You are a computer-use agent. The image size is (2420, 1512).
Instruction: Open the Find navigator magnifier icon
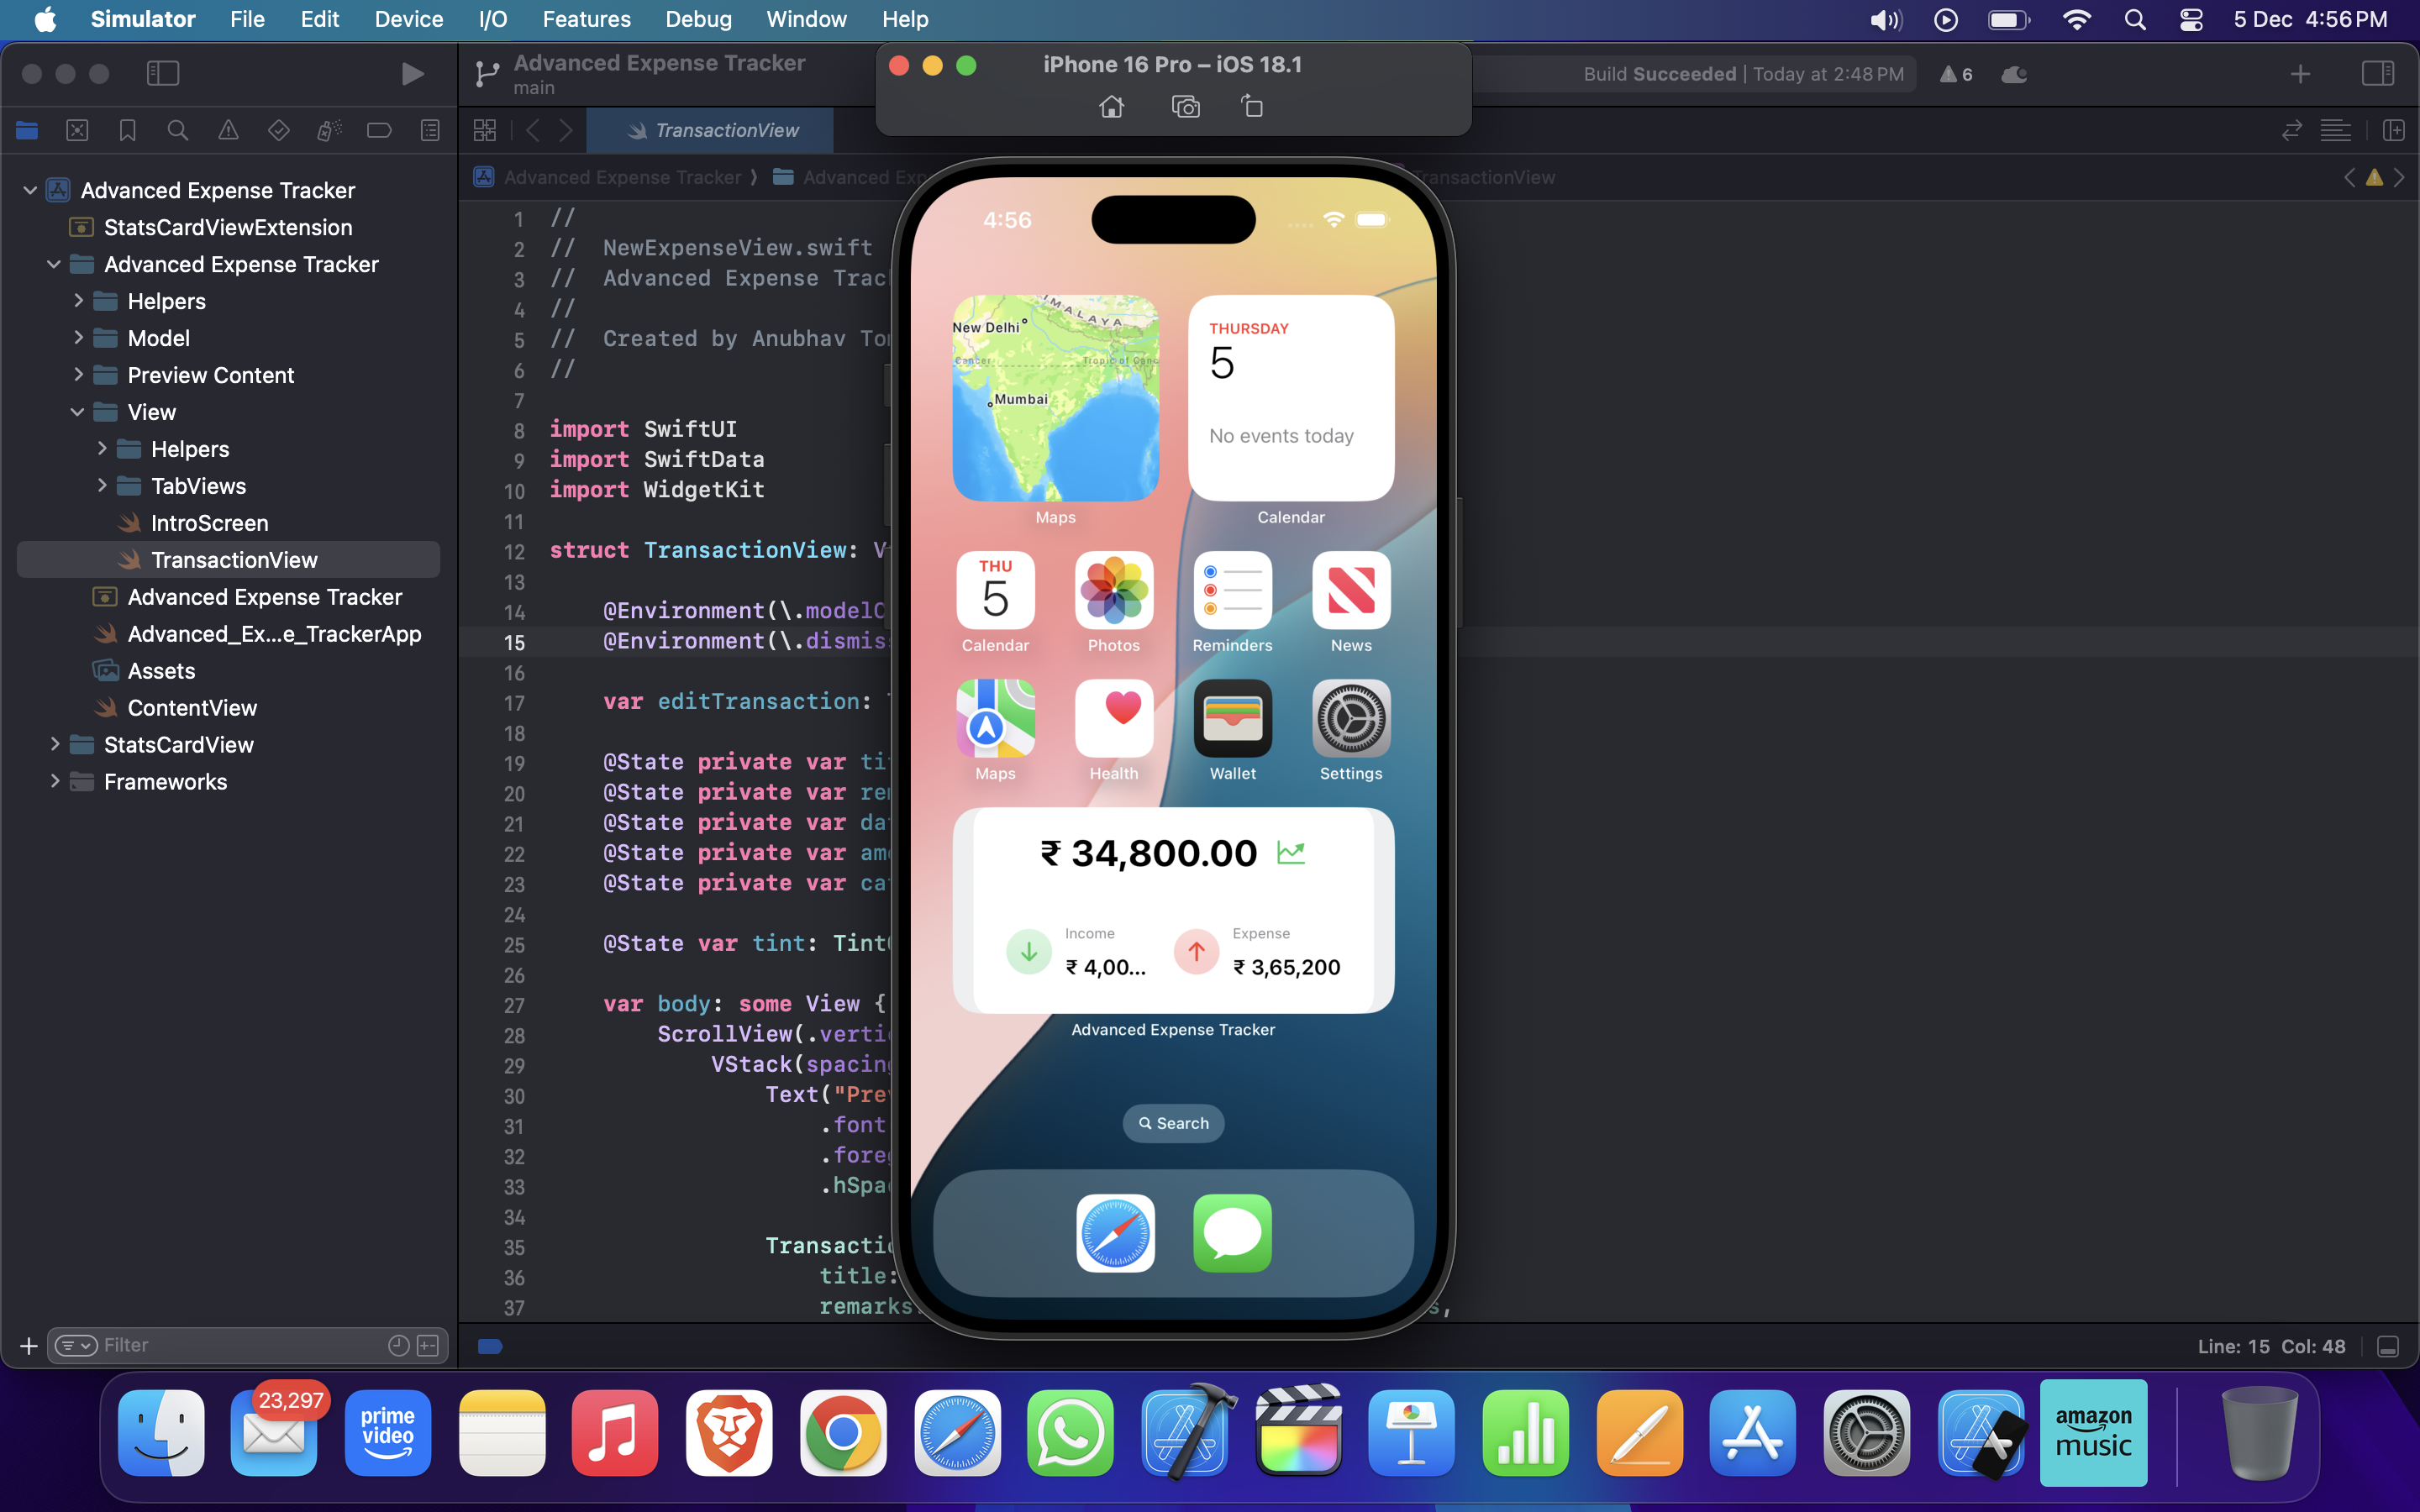click(x=178, y=130)
